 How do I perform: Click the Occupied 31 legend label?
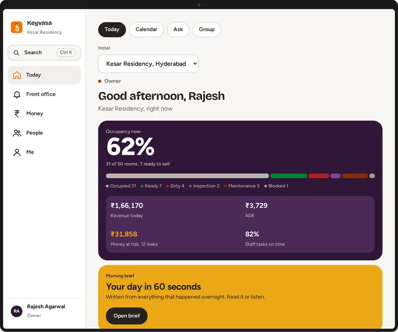click(x=121, y=186)
